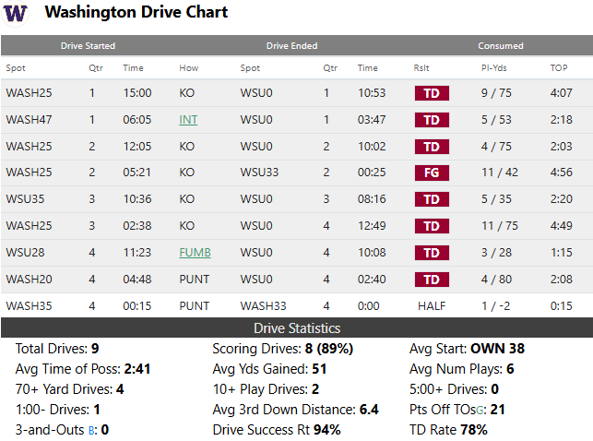The width and height of the screenshot is (593, 441).
Task: Click the Scoring Drives: 8 (89%) stat
Action: pos(282,349)
